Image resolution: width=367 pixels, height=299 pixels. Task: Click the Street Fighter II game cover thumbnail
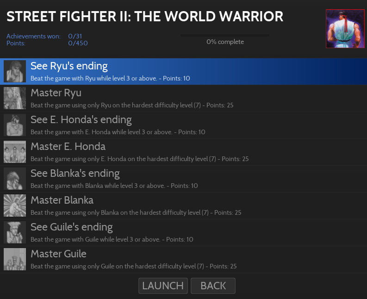[342, 29]
